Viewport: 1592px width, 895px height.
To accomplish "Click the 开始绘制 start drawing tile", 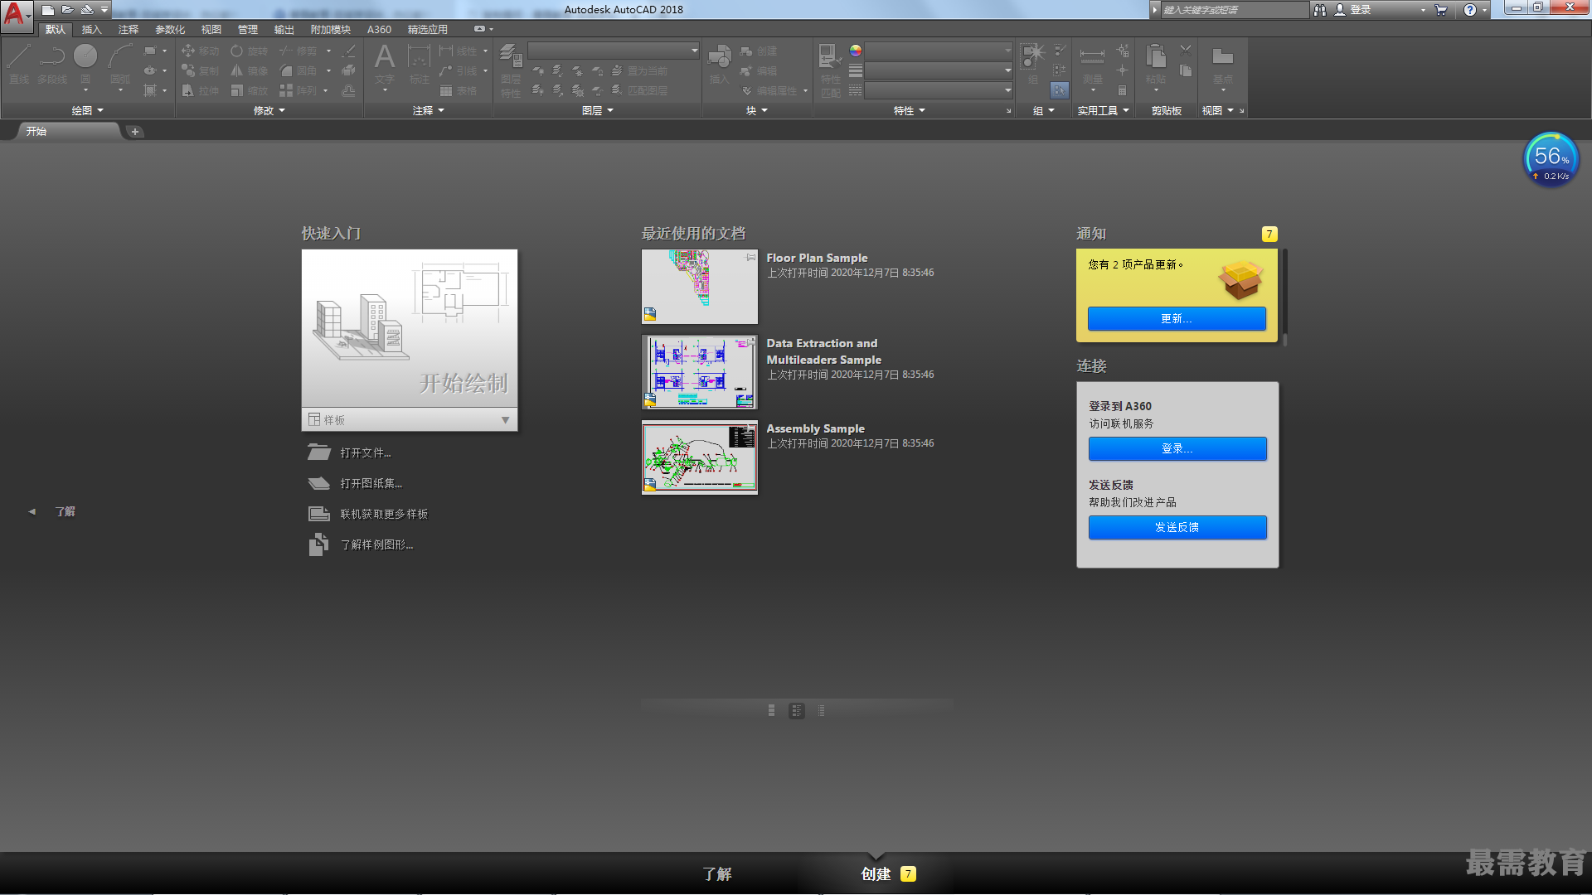I will (x=410, y=328).
